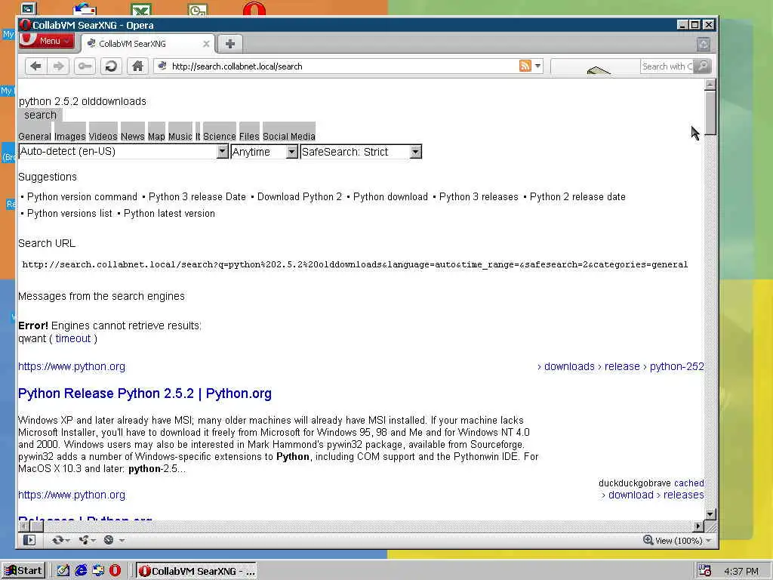Viewport: 773px width, 580px height.
Task: Open the Windows Start menu
Action: [23, 571]
